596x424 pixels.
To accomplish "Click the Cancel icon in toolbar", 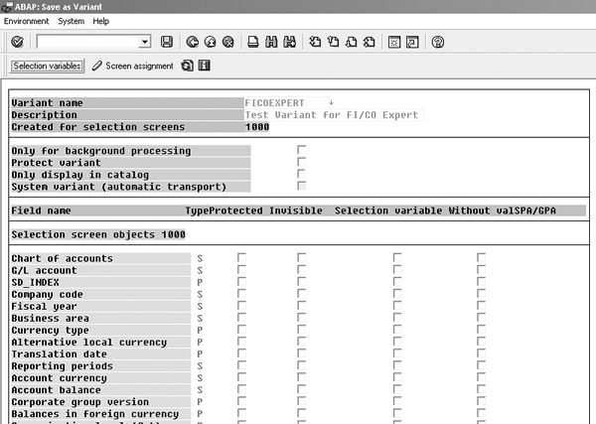I will coord(228,42).
